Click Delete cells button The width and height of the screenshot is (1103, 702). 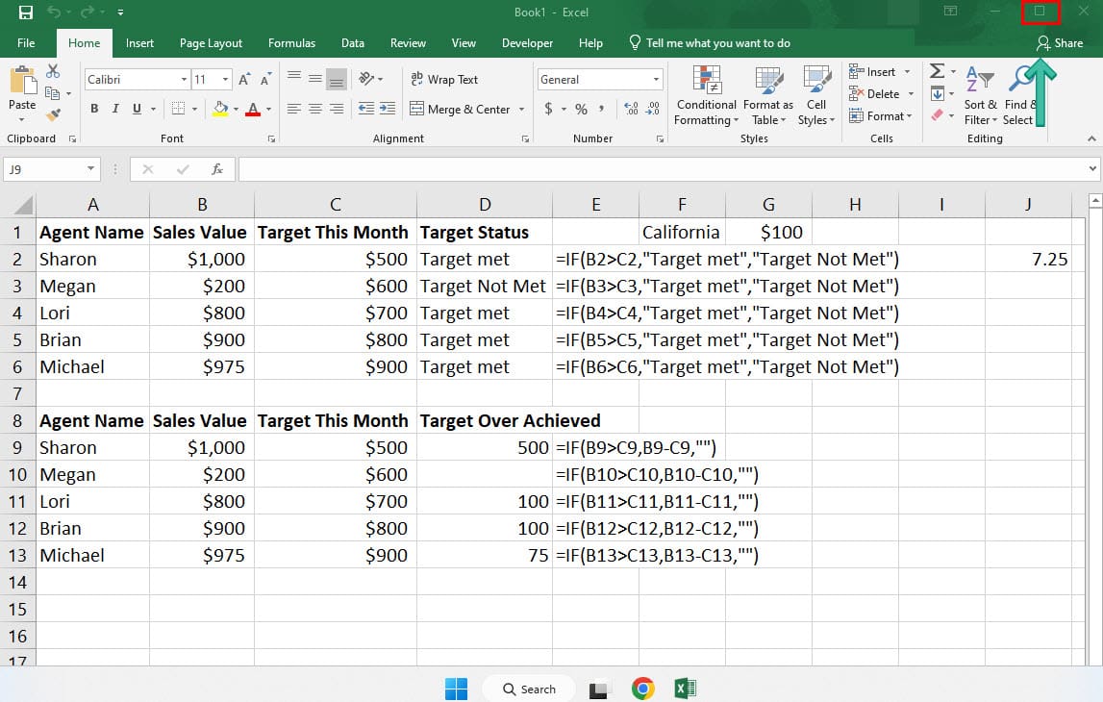pyautogui.click(x=874, y=93)
